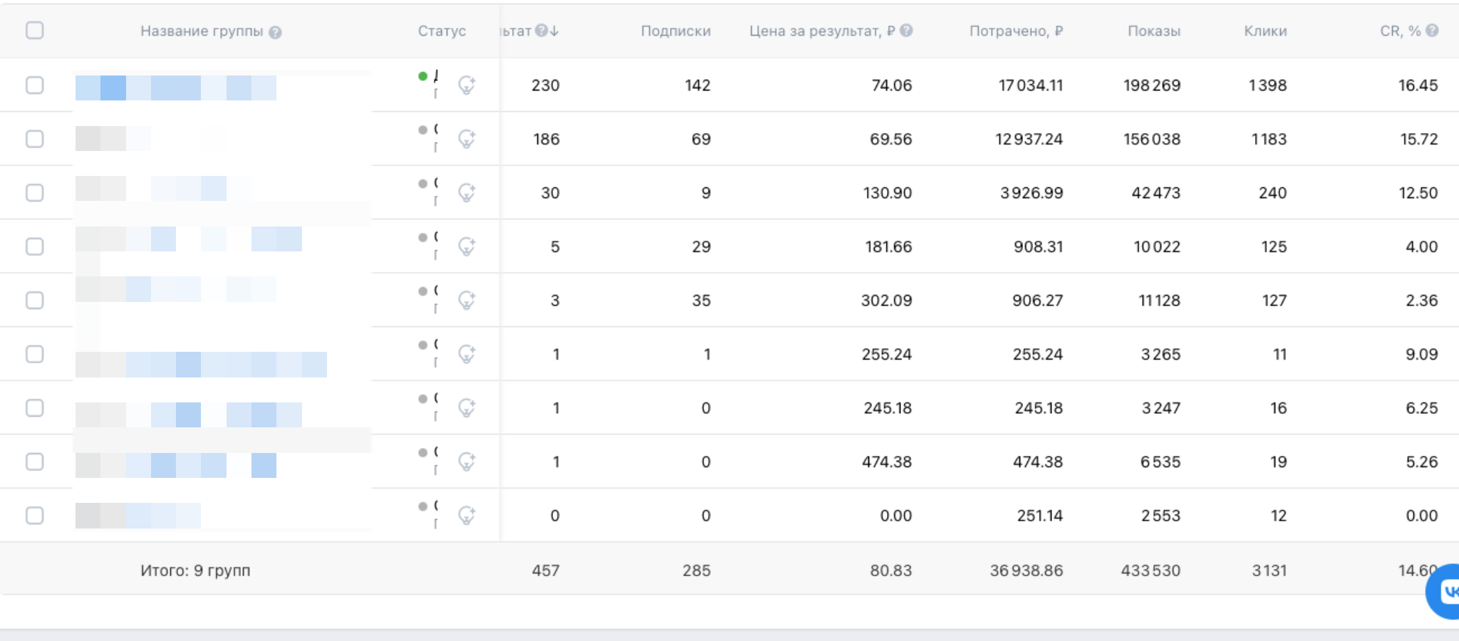
Task: Sort table by Потрачено column header
Action: (x=1015, y=31)
